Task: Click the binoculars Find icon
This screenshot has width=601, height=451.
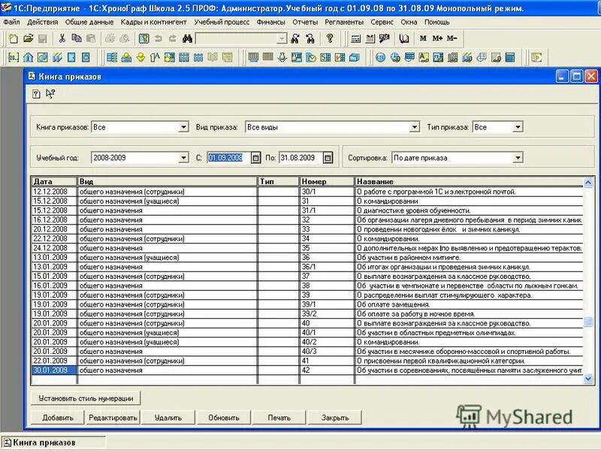Action: 187,38
